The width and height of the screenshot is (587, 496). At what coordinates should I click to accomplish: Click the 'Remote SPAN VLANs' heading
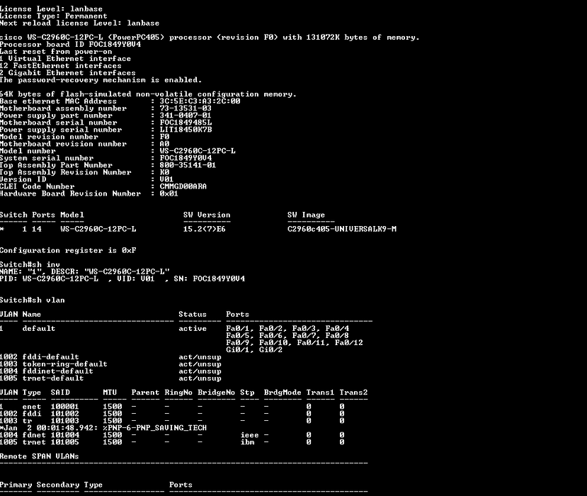point(40,456)
